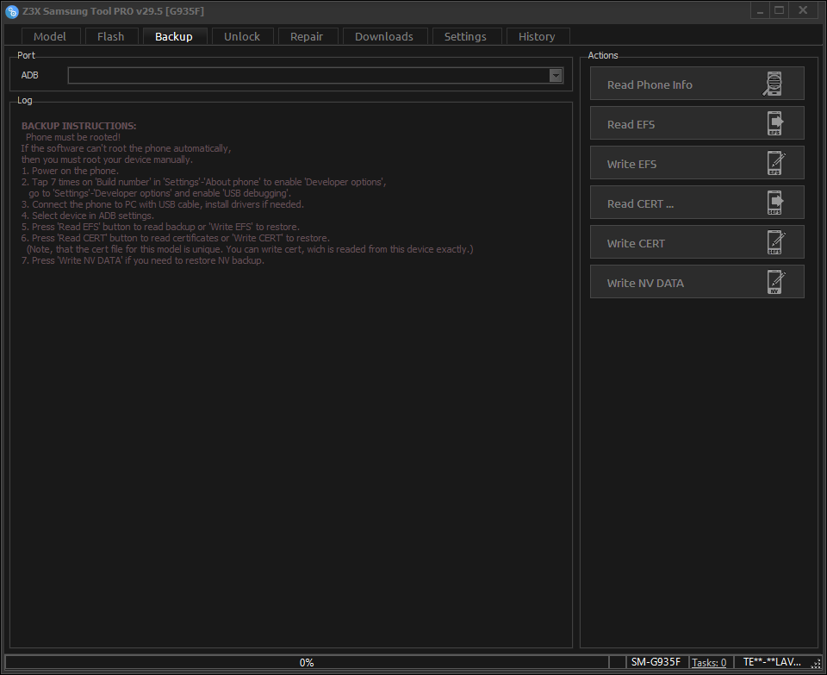Maximize the Z3X Samsung Tool window
The width and height of the screenshot is (827, 675).
click(x=779, y=10)
